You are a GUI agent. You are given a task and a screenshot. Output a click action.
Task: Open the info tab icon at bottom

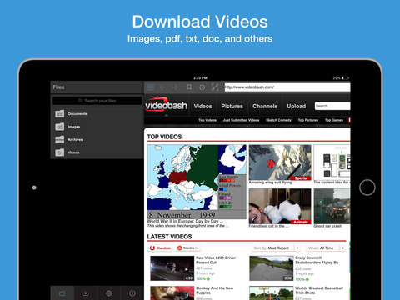point(132,293)
